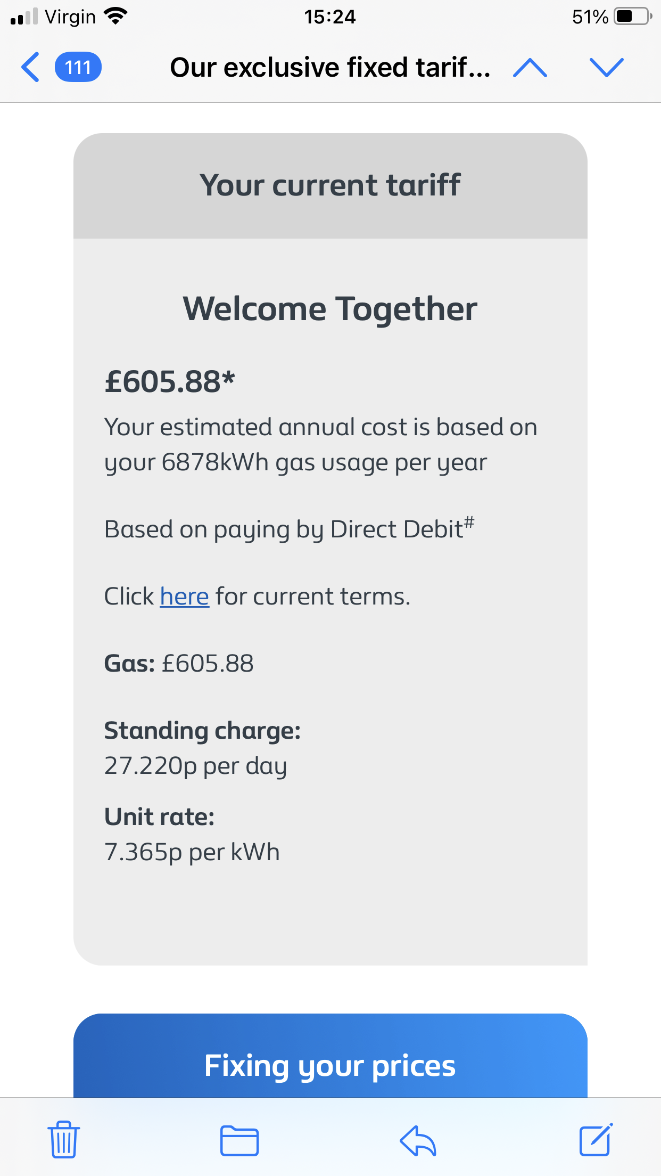Tap the 'Welcome Together' tariff name
The height and width of the screenshot is (1176, 661).
pos(330,309)
